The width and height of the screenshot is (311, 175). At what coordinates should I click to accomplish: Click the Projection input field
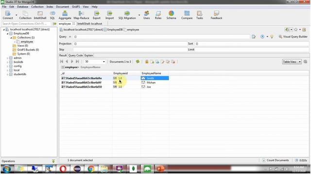coord(130,44)
